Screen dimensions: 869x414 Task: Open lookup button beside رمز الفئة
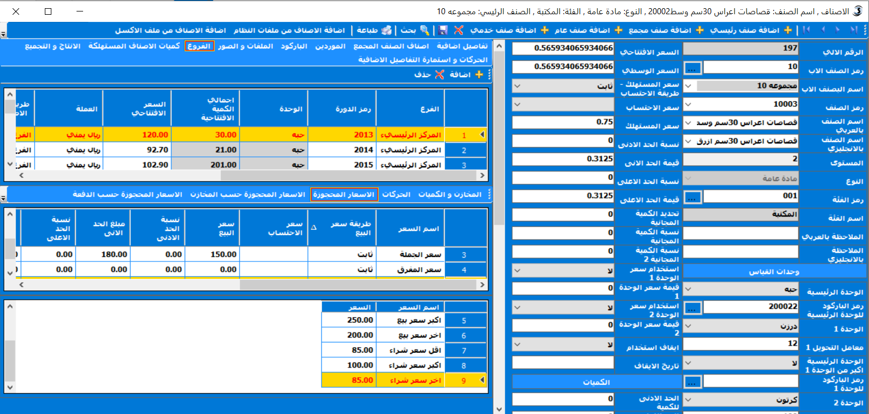[x=692, y=197]
